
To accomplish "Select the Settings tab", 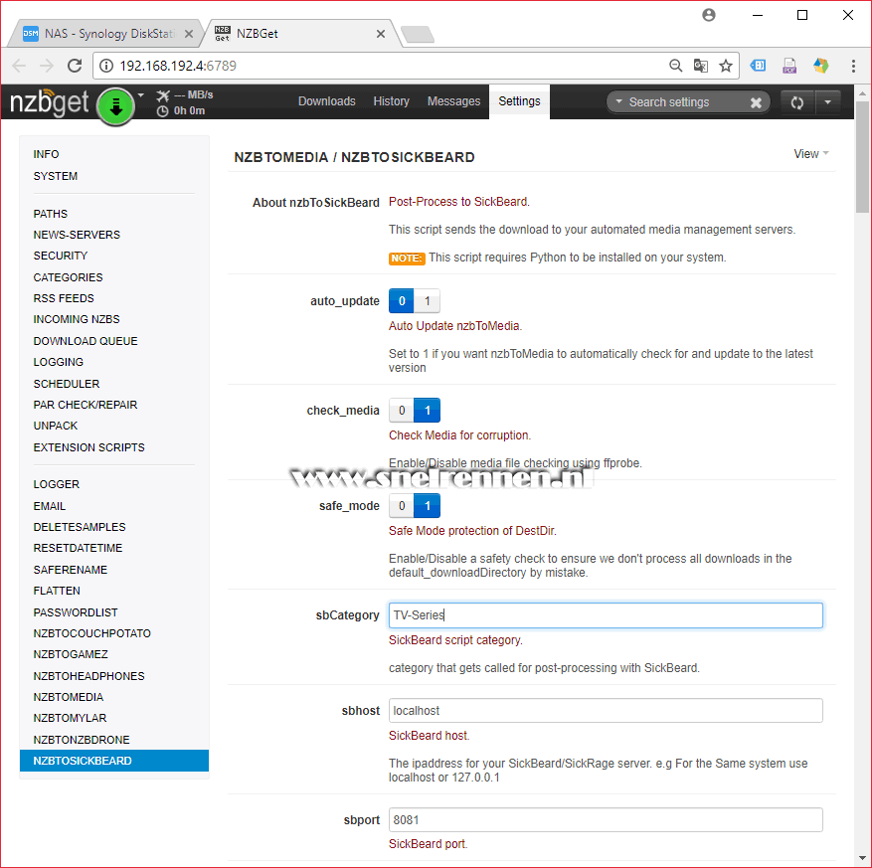I will point(519,101).
